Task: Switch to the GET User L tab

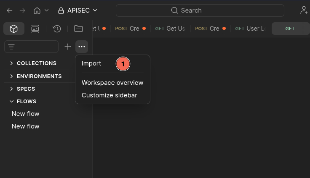Action: coord(251,29)
